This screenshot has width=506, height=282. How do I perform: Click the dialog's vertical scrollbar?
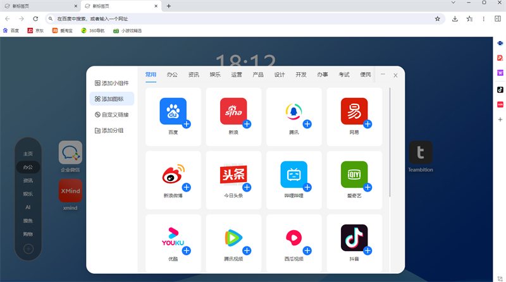click(x=390, y=142)
